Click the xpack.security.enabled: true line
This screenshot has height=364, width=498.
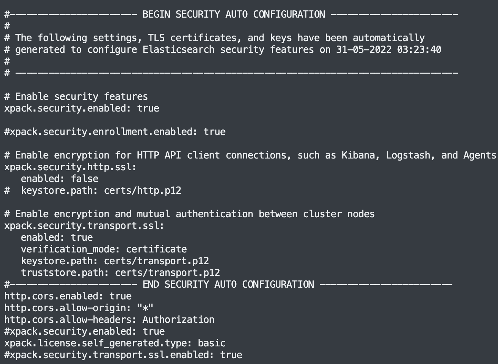(82, 108)
